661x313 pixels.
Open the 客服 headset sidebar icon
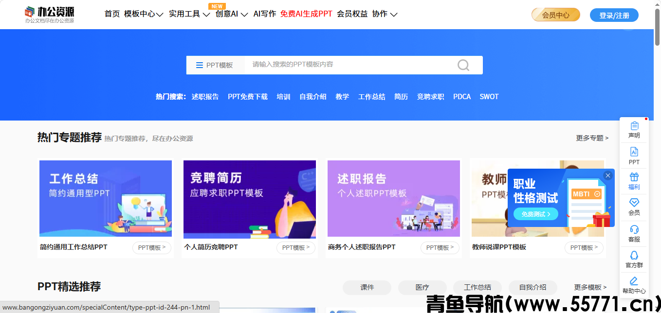pos(634,233)
